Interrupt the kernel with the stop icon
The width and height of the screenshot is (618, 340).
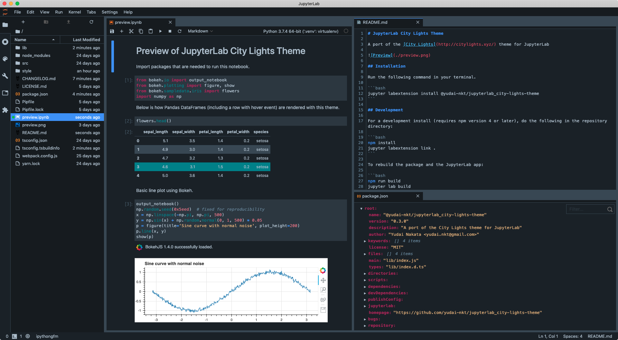[170, 31]
